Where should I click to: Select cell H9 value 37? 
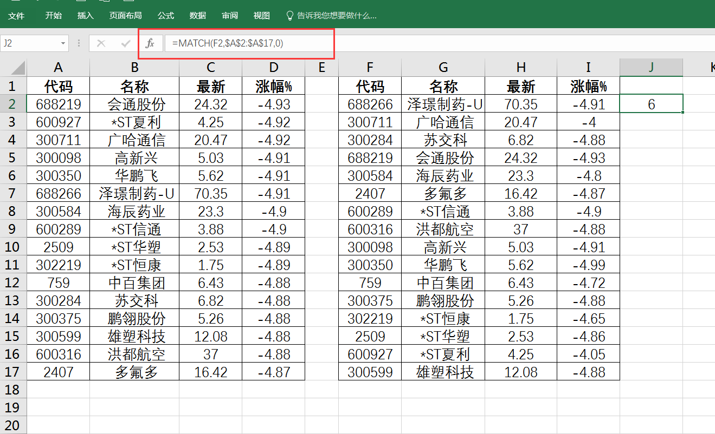coord(521,229)
